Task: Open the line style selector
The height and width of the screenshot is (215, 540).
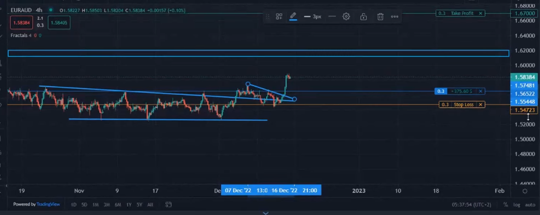Action: pos(332,16)
